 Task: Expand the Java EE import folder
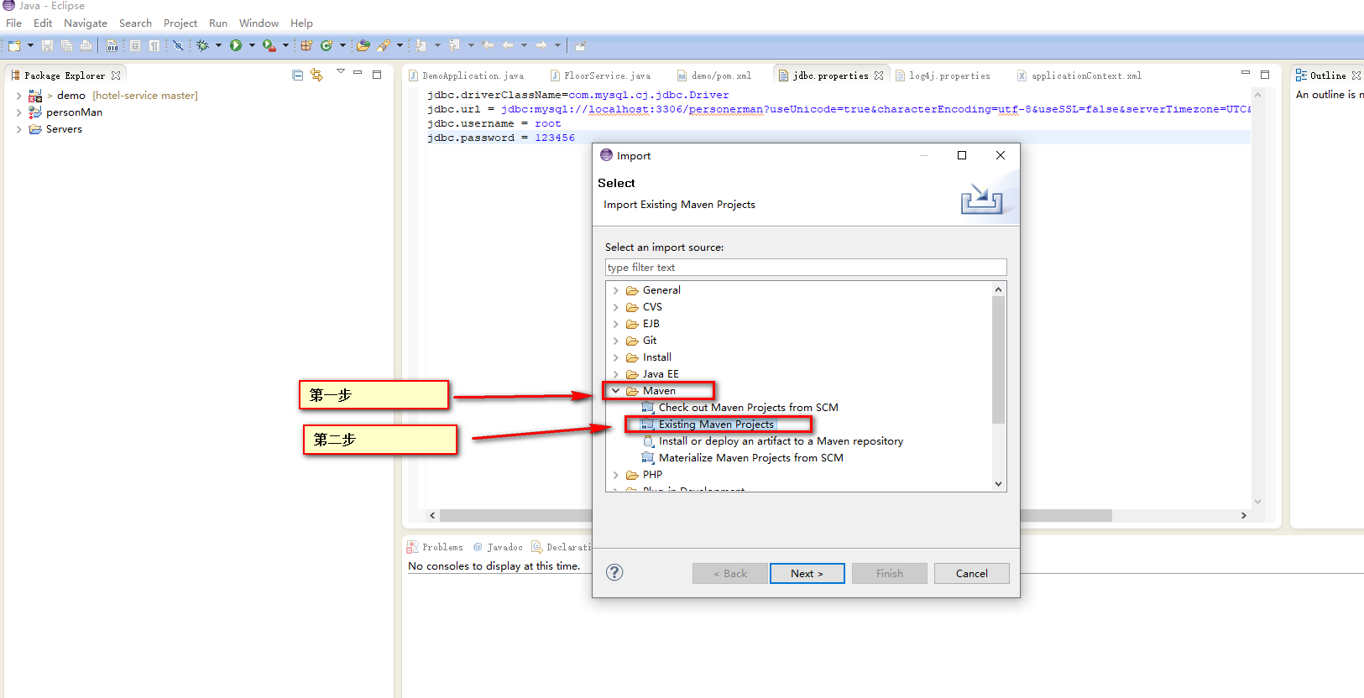coord(616,374)
